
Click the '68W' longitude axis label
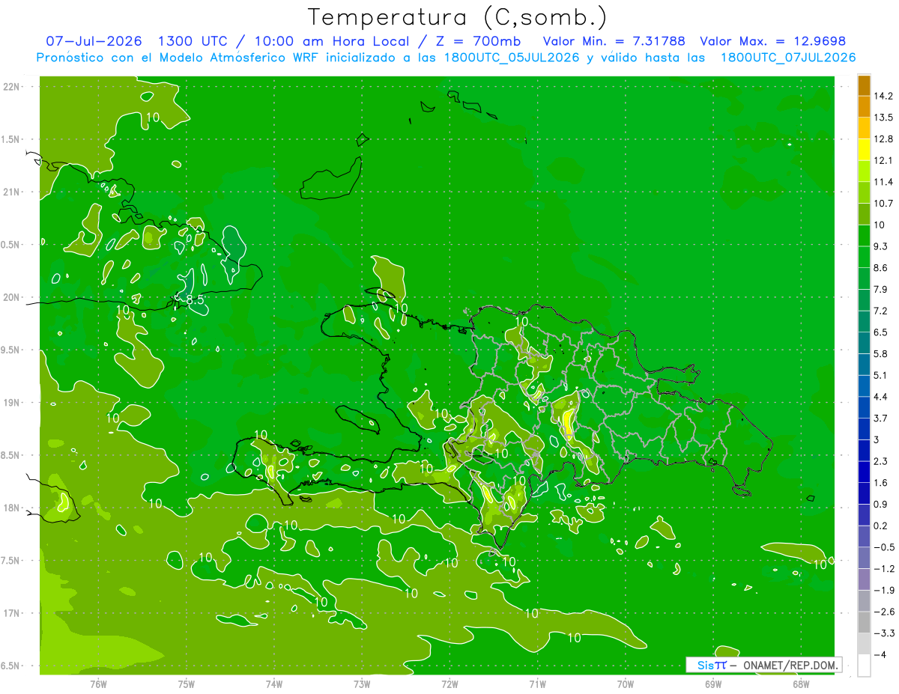click(x=801, y=684)
